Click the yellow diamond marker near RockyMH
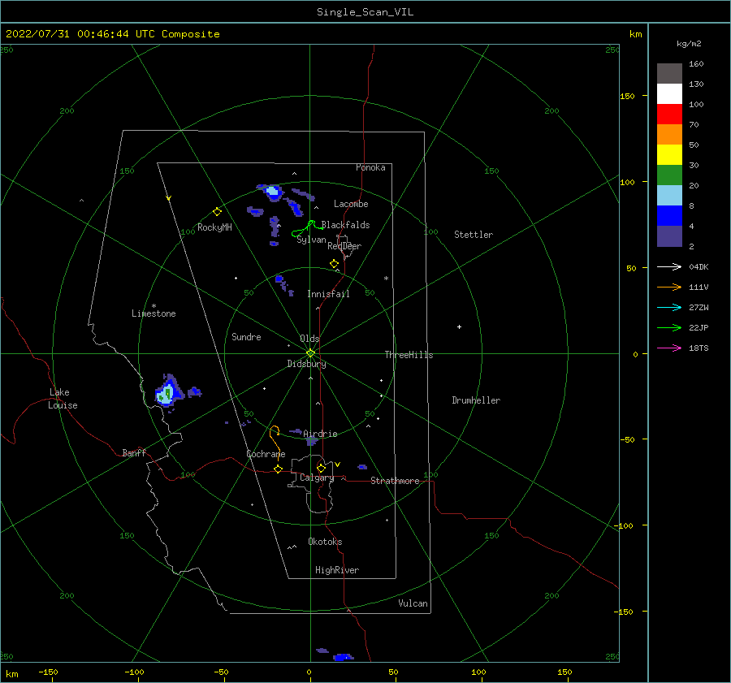Viewport: 731px width, 683px height. (x=217, y=212)
